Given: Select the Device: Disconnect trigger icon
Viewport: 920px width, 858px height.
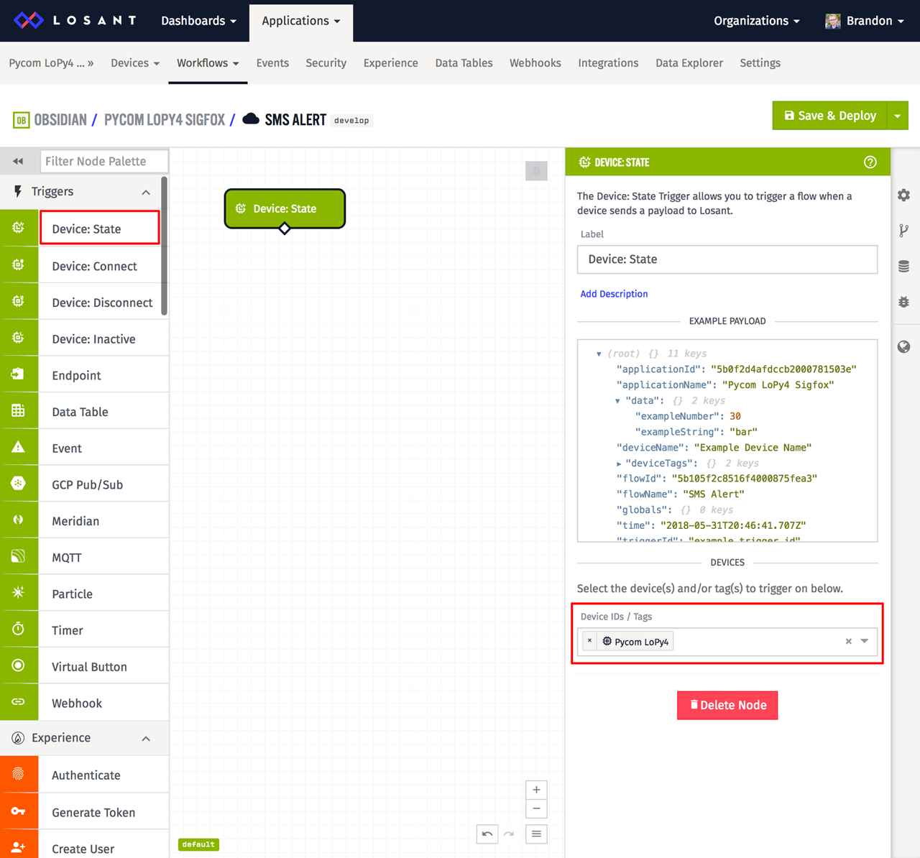Looking at the screenshot, I should tap(19, 301).
